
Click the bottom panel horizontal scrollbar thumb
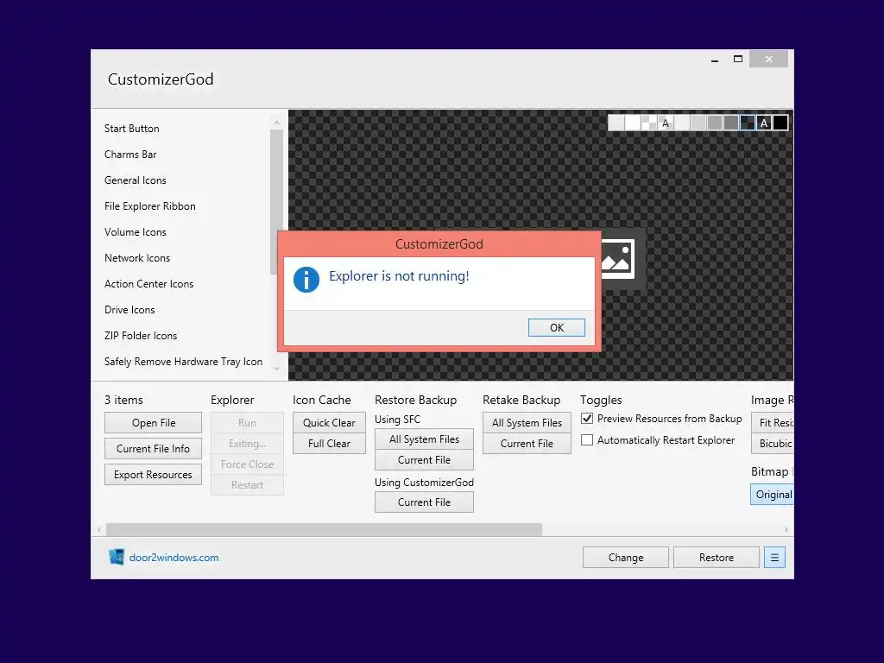point(325,530)
